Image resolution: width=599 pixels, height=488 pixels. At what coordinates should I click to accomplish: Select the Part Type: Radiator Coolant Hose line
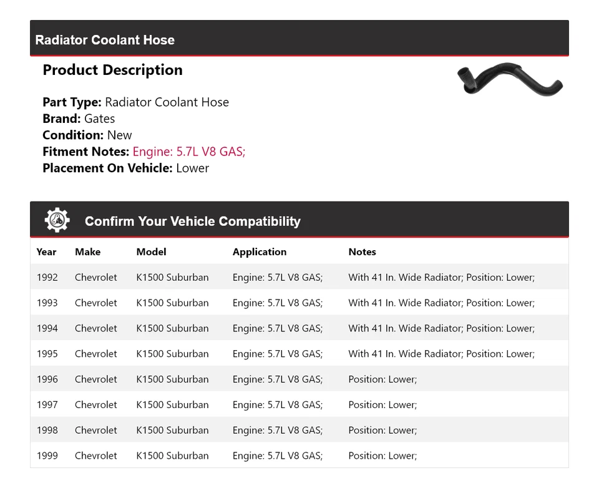(135, 102)
